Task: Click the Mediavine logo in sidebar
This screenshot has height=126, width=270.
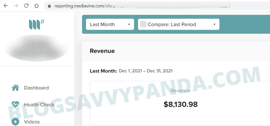Action: coord(36,25)
